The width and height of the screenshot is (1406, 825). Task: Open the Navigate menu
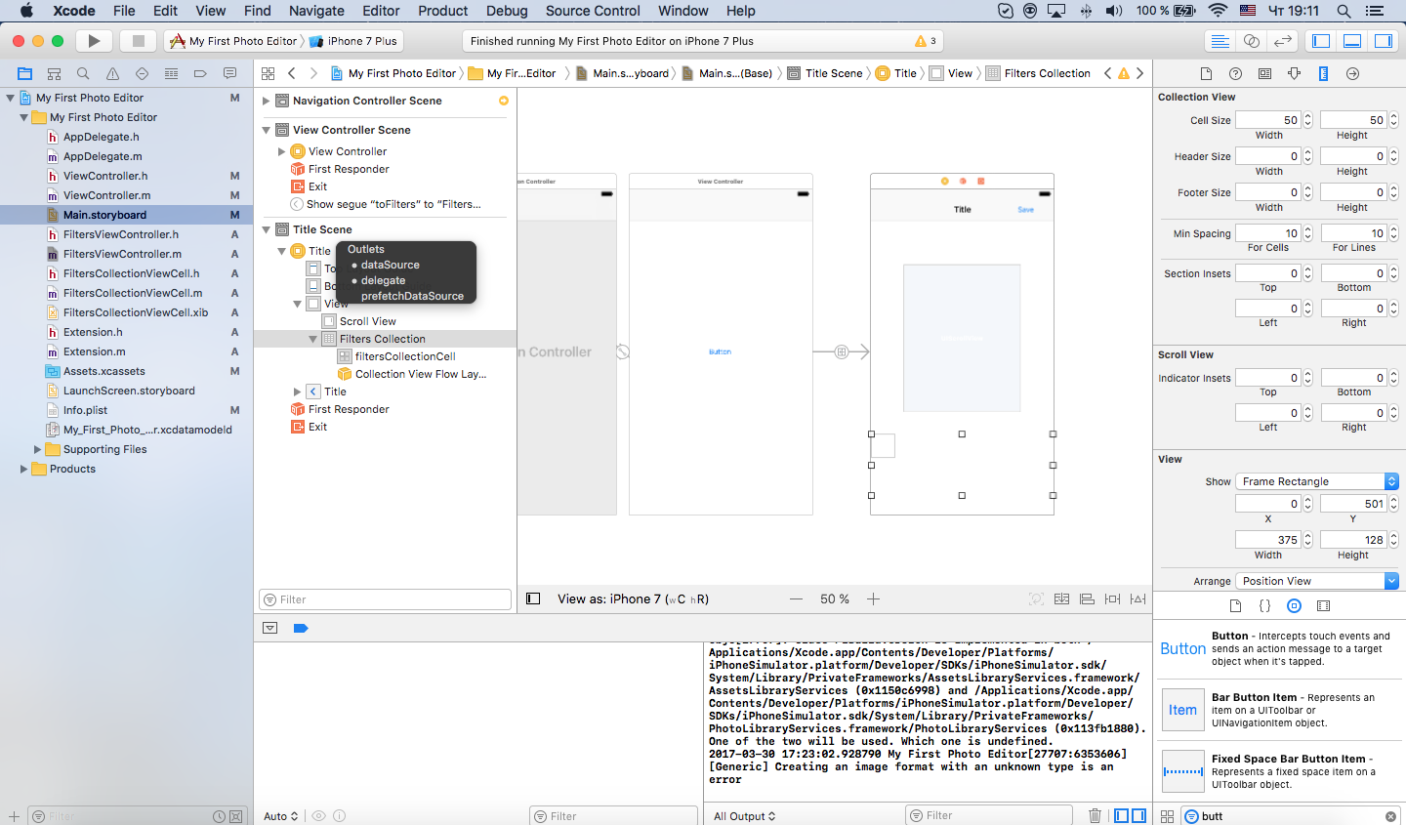[x=316, y=11]
